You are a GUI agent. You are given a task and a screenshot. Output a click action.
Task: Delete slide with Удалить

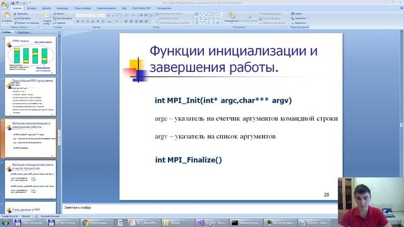(x=59, y=23)
